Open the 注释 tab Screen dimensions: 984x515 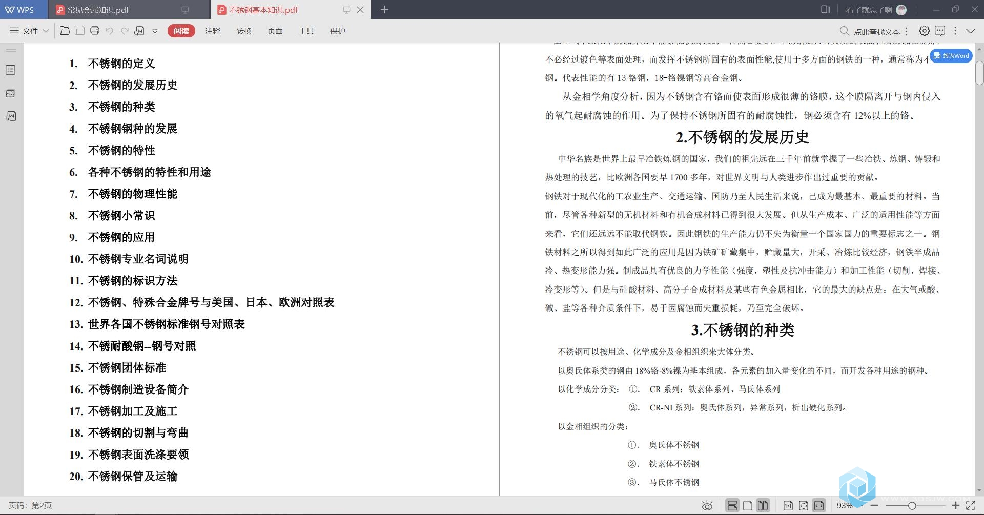click(212, 31)
